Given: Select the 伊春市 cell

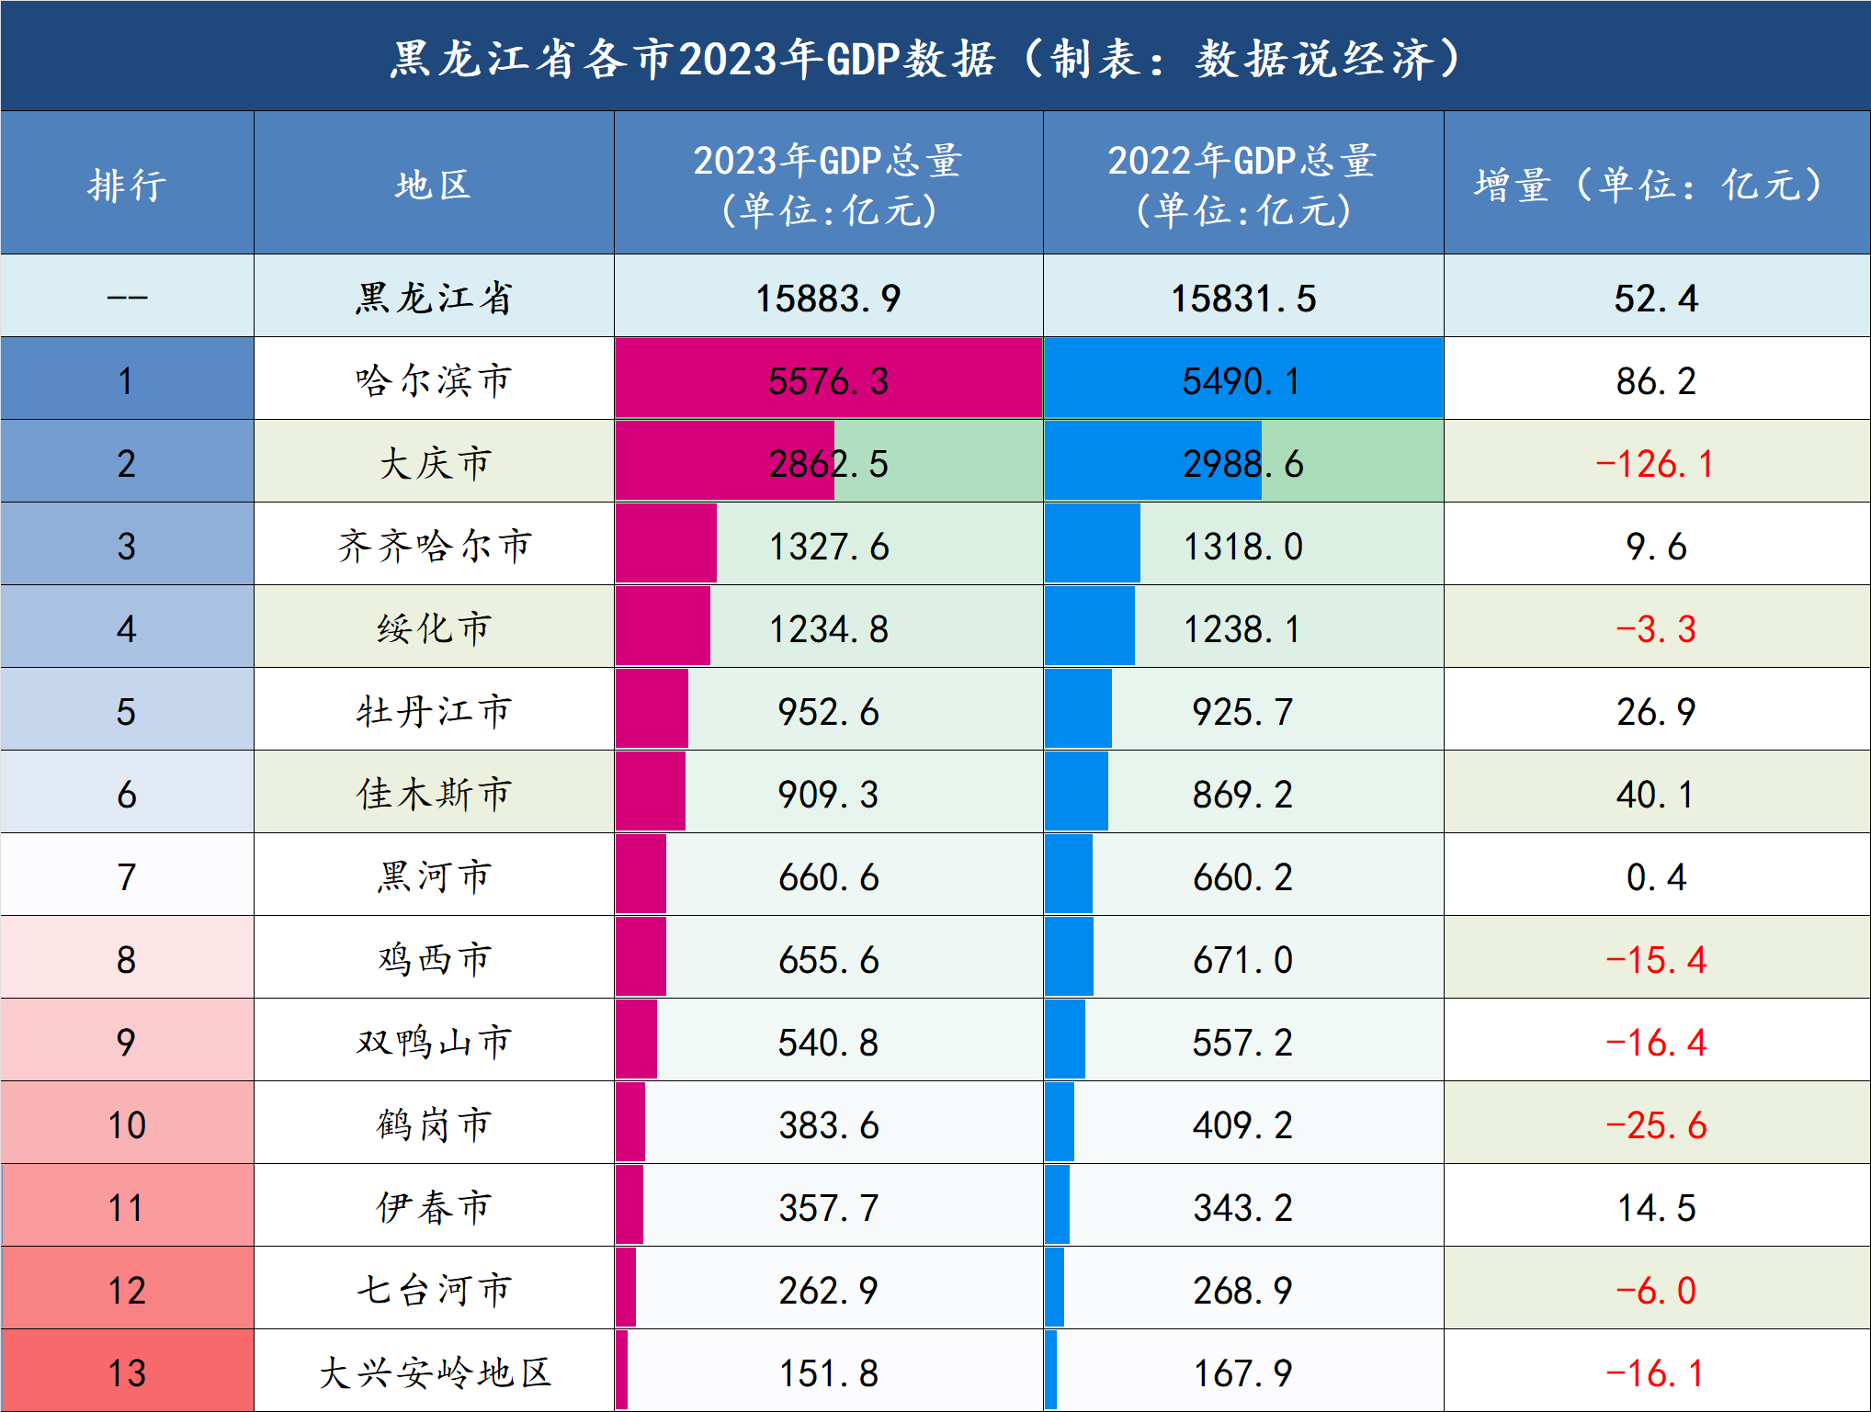Looking at the screenshot, I should 434,1207.
